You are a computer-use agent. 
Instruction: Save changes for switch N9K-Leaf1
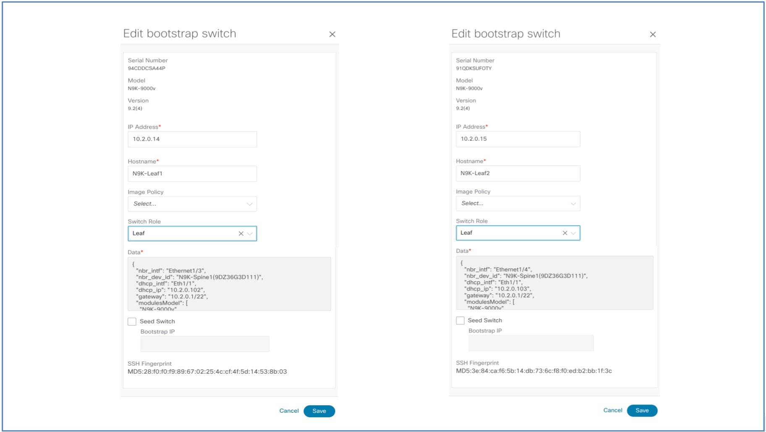[319, 411]
